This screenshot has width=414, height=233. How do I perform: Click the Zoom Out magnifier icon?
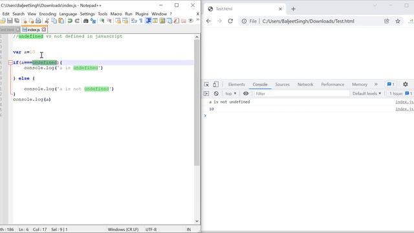pyautogui.click(x=109, y=21)
